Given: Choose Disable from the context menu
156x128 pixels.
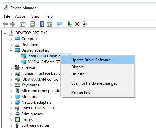Looking at the screenshot, I should (97, 67).
